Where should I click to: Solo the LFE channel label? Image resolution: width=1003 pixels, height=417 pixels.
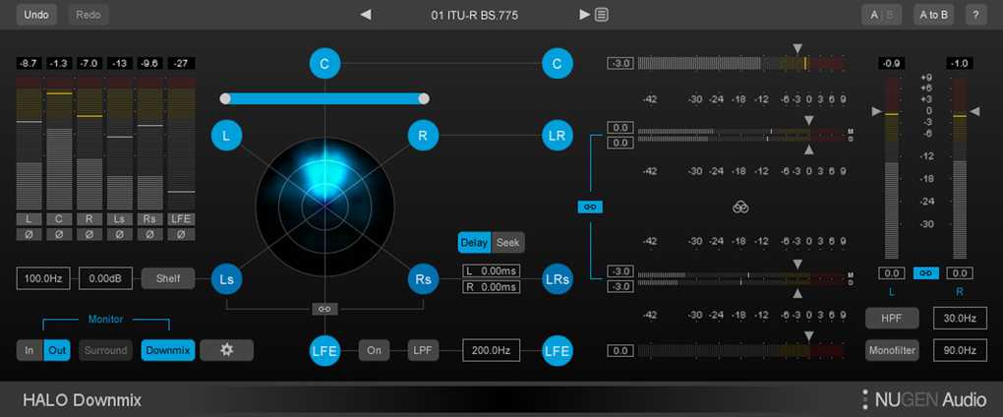point(180,219)
